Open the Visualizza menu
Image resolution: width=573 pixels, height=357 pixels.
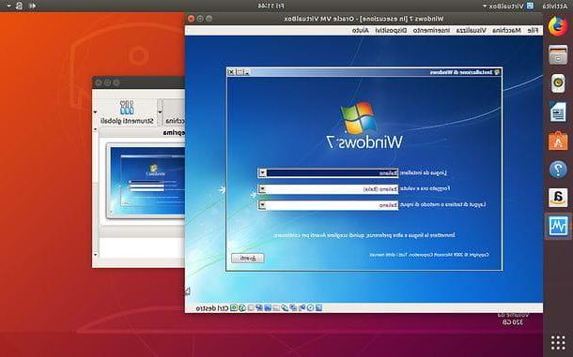[x=471, y=30]
